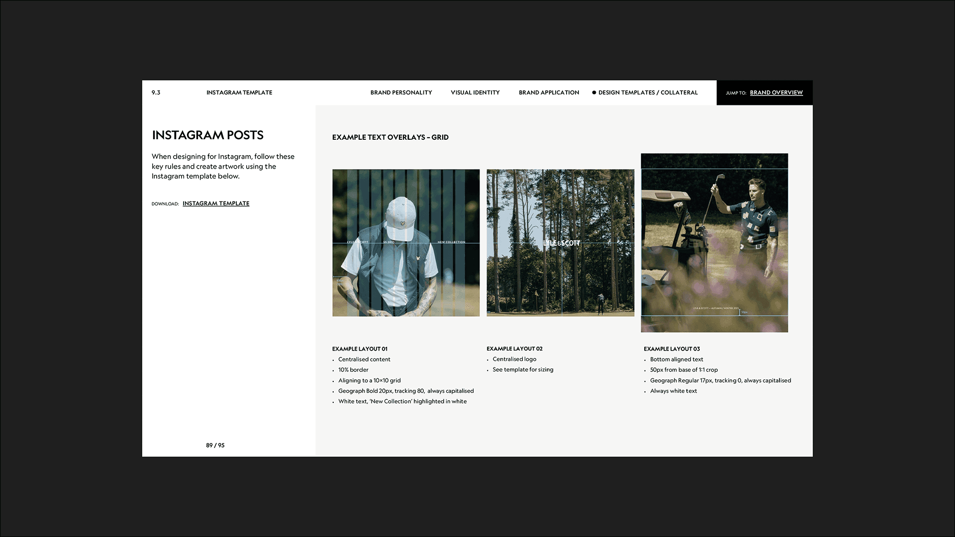Click the Instagram Template header label

pyautogui.click(x=239, y=92)
